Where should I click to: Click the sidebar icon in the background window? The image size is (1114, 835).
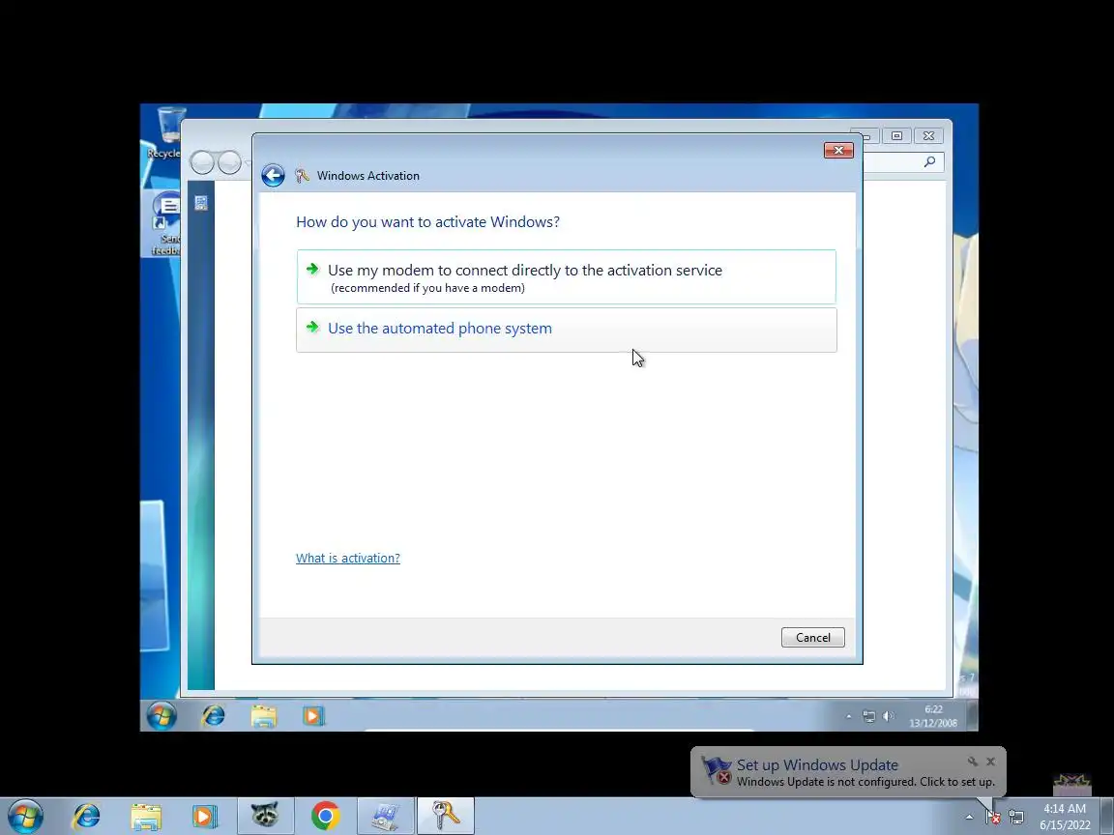tap(201, 203)
